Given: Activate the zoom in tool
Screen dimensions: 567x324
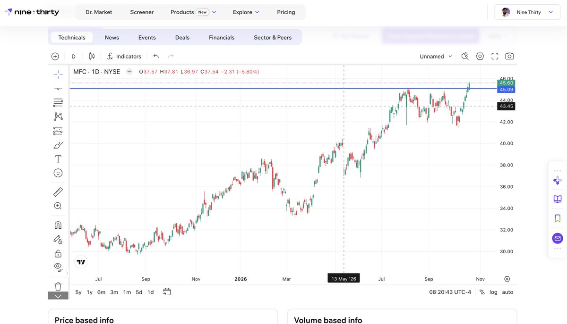Looking at the screenshot, I should pos(58,206).
